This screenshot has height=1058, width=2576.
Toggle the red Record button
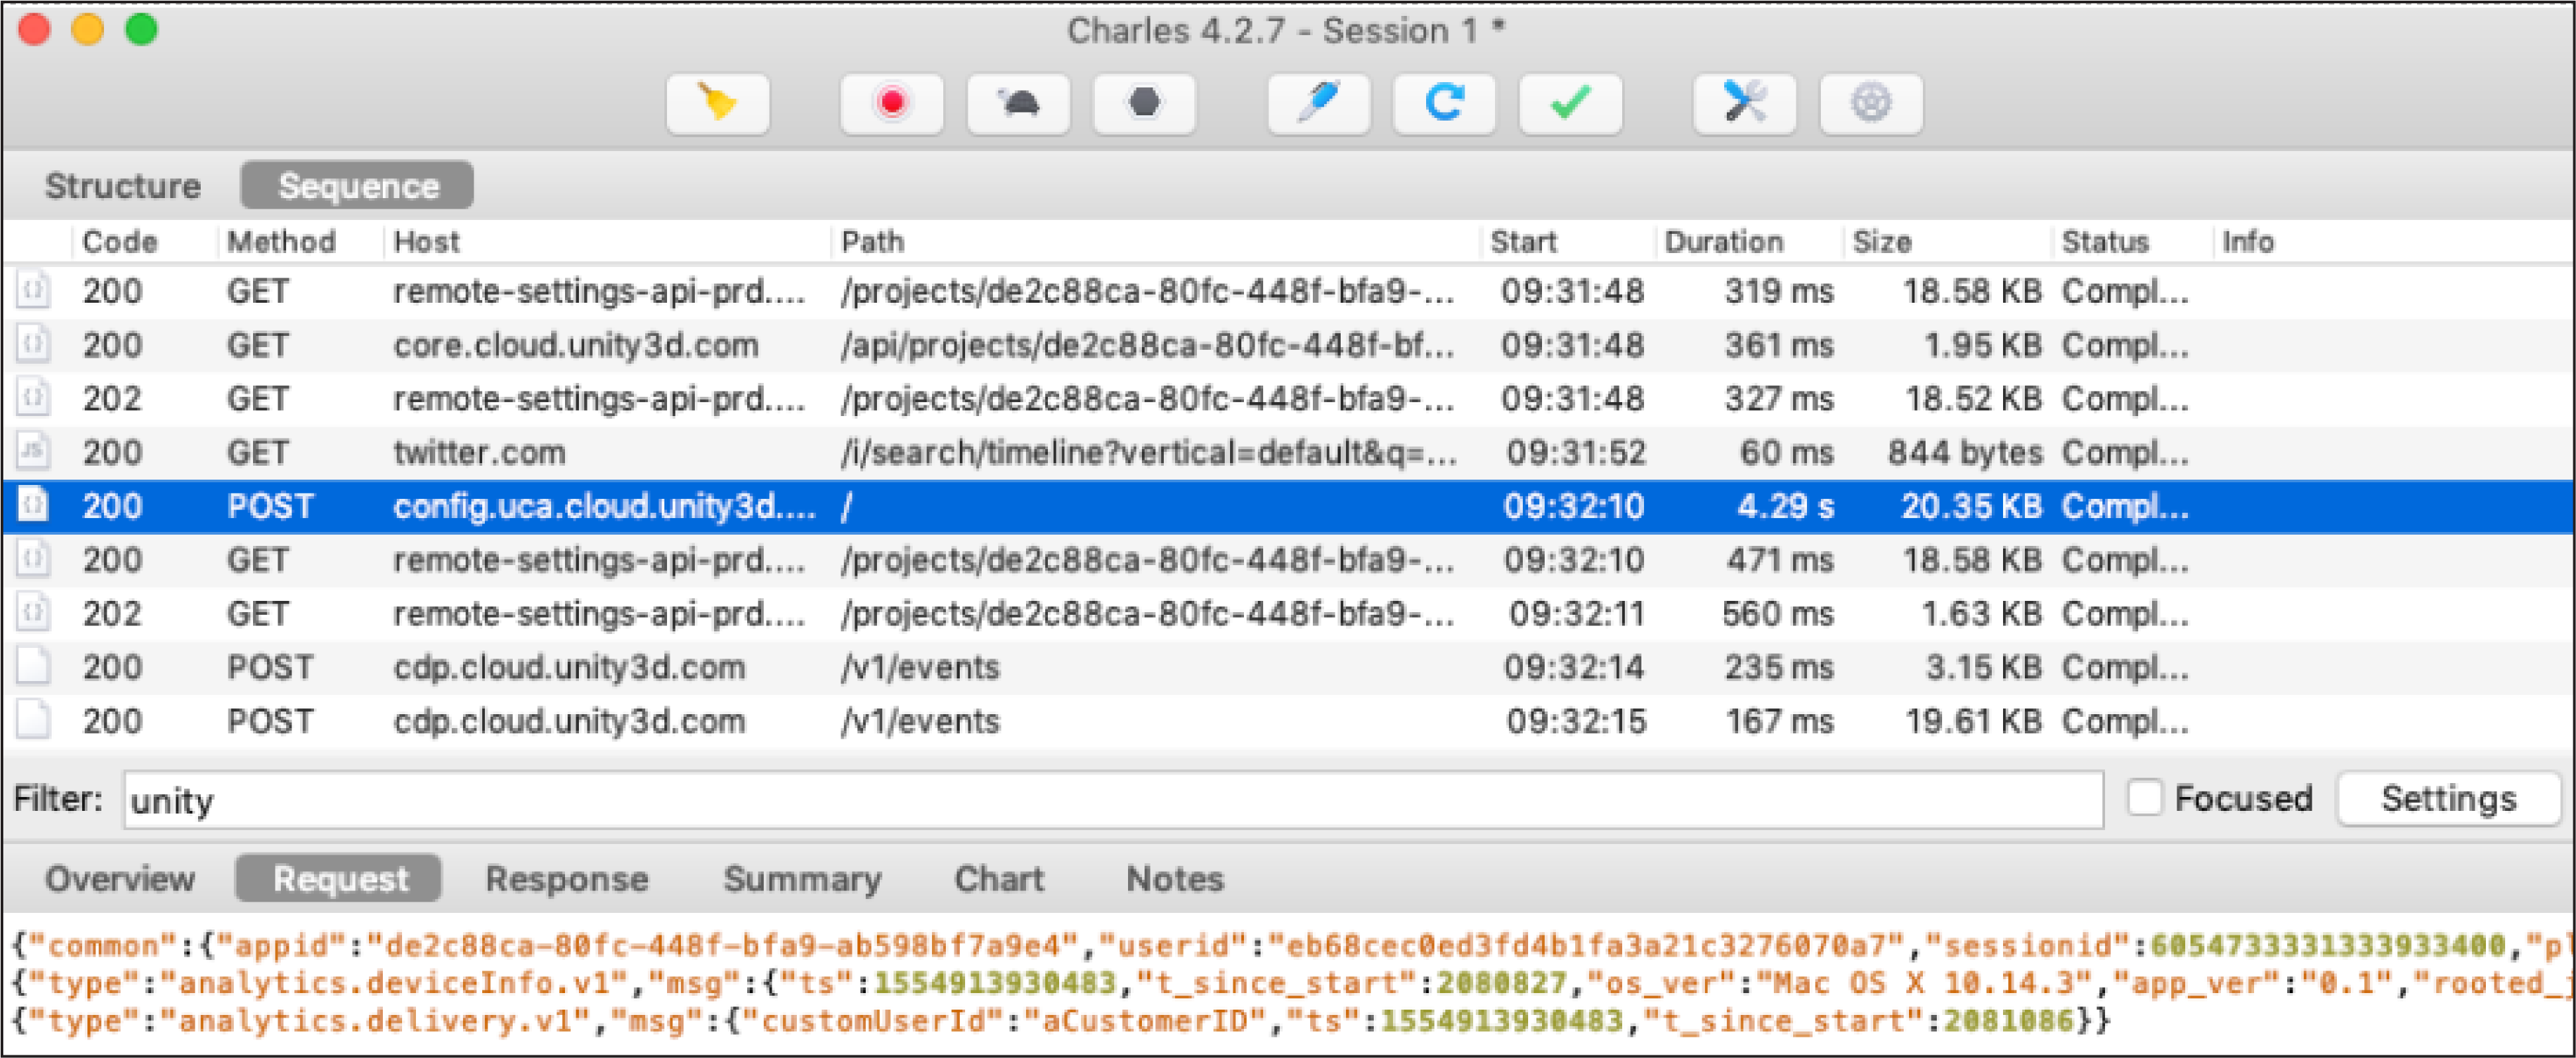(891, 103)
